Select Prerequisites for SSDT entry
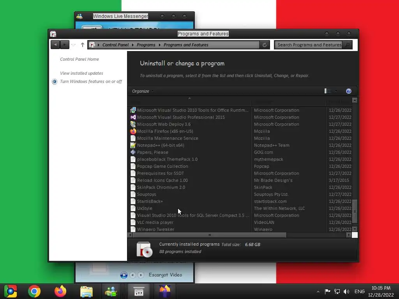The image size is (399, 299). (160, 173)
